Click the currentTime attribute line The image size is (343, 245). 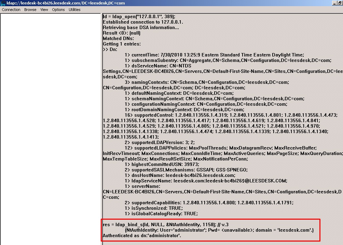pos(215,55)
